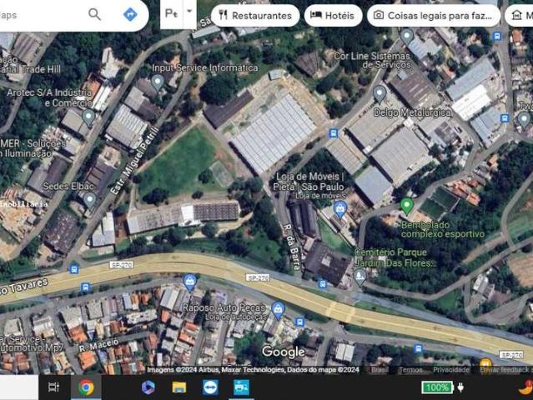This screenshot has height=400, width=533.
Task: Open the Input Service Informatica pin
Action: [158, 82]
